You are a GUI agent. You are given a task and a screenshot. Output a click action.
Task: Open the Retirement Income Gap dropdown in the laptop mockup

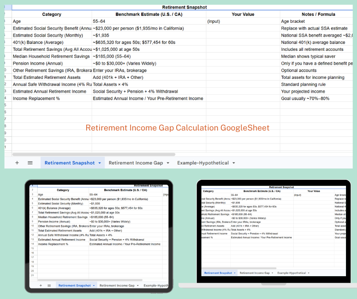coord(272,273)
